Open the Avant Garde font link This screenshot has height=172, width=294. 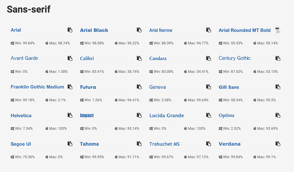coord(24,58)
